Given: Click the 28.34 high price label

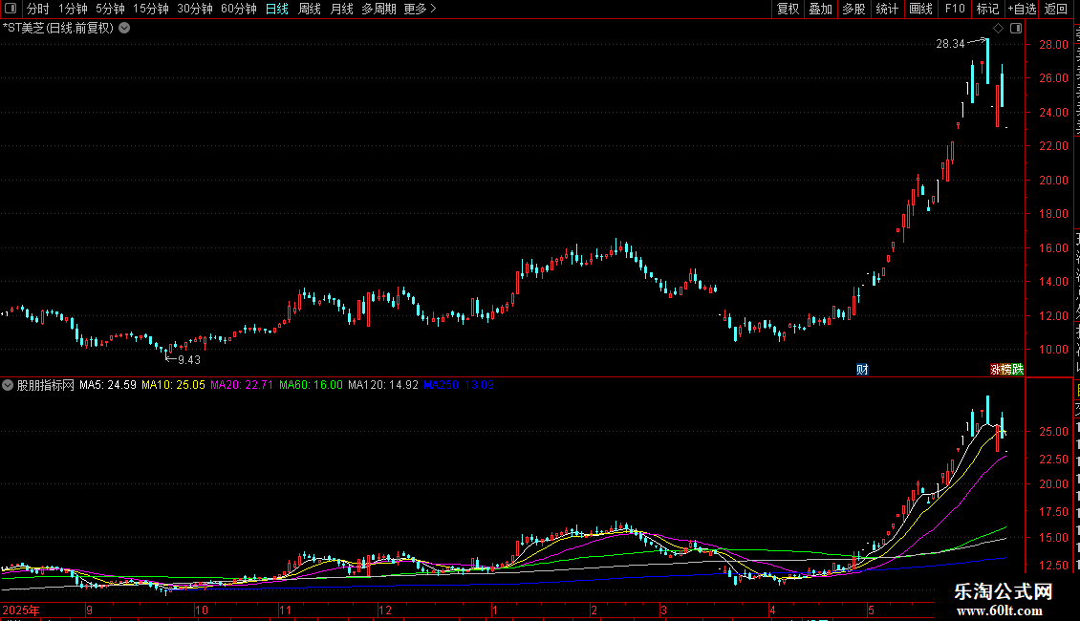Looking at the screenshot, I should pos(951,44).
